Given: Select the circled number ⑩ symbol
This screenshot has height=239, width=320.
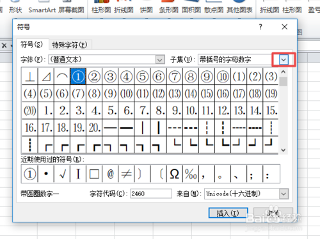Looking at the screenshot, I should coord(223,77).
